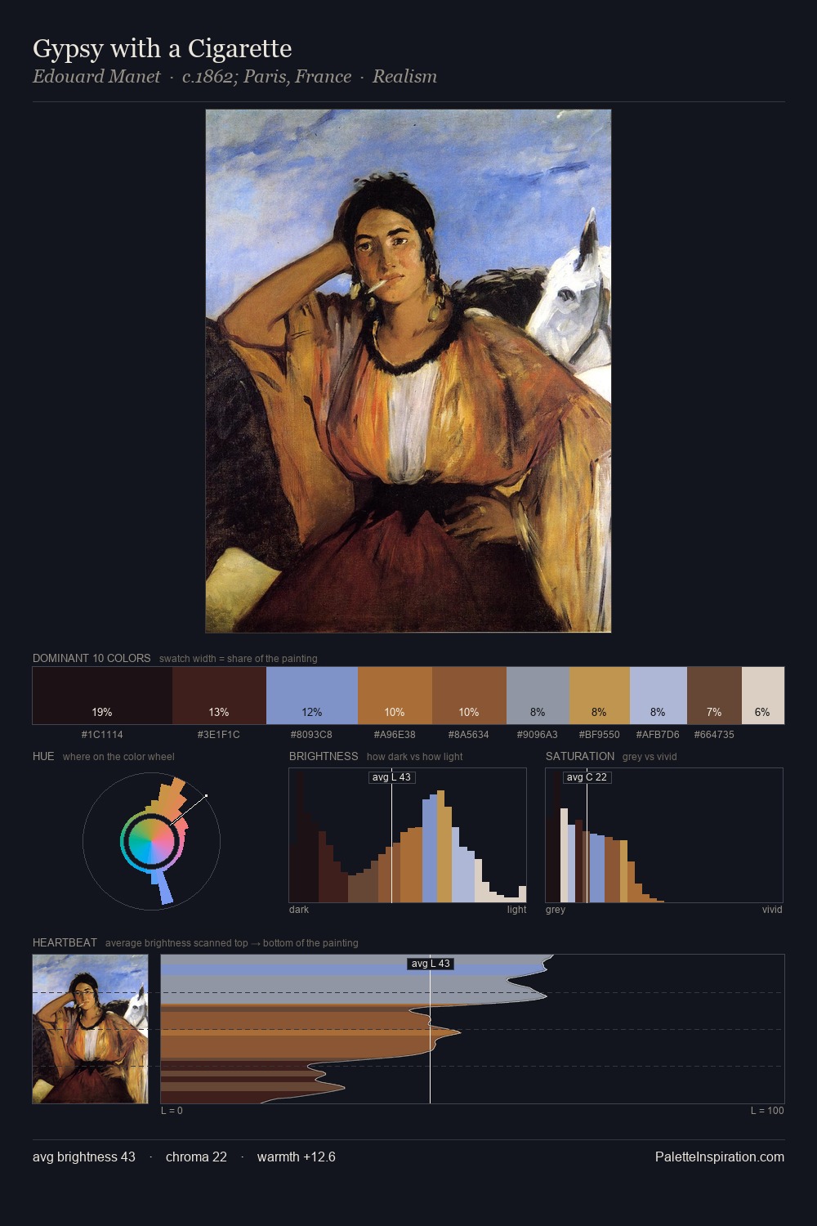Click the DOMINANT 10 COLORS heading

pyautogui.click(x=92, y=659)
